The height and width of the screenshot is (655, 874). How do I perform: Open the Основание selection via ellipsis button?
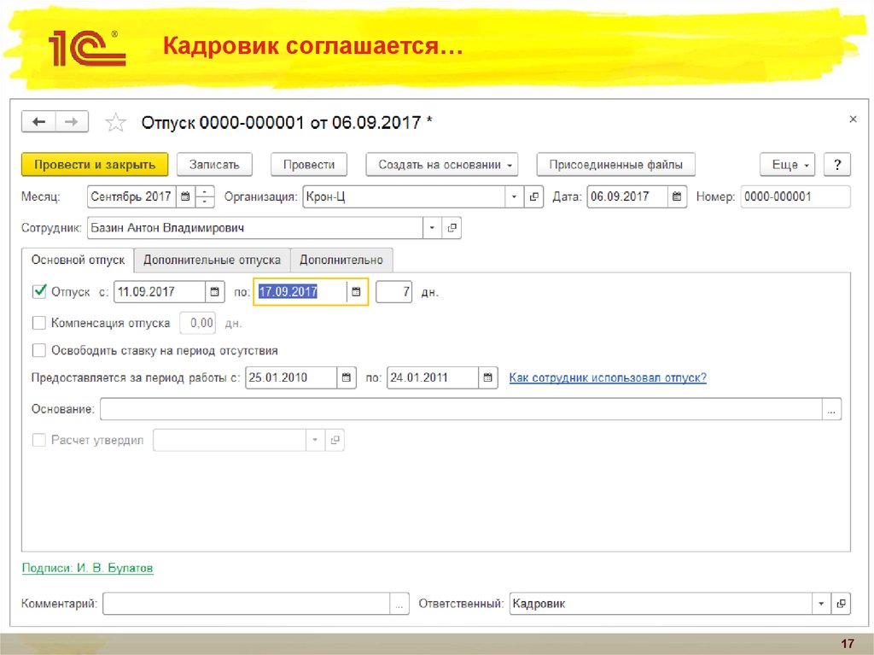coord(830,409)
